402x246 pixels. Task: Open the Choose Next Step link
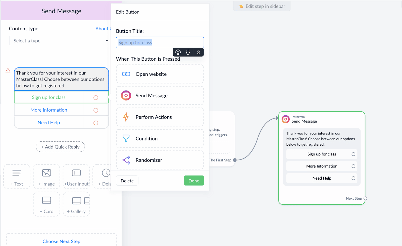click(x=62, y=241)
